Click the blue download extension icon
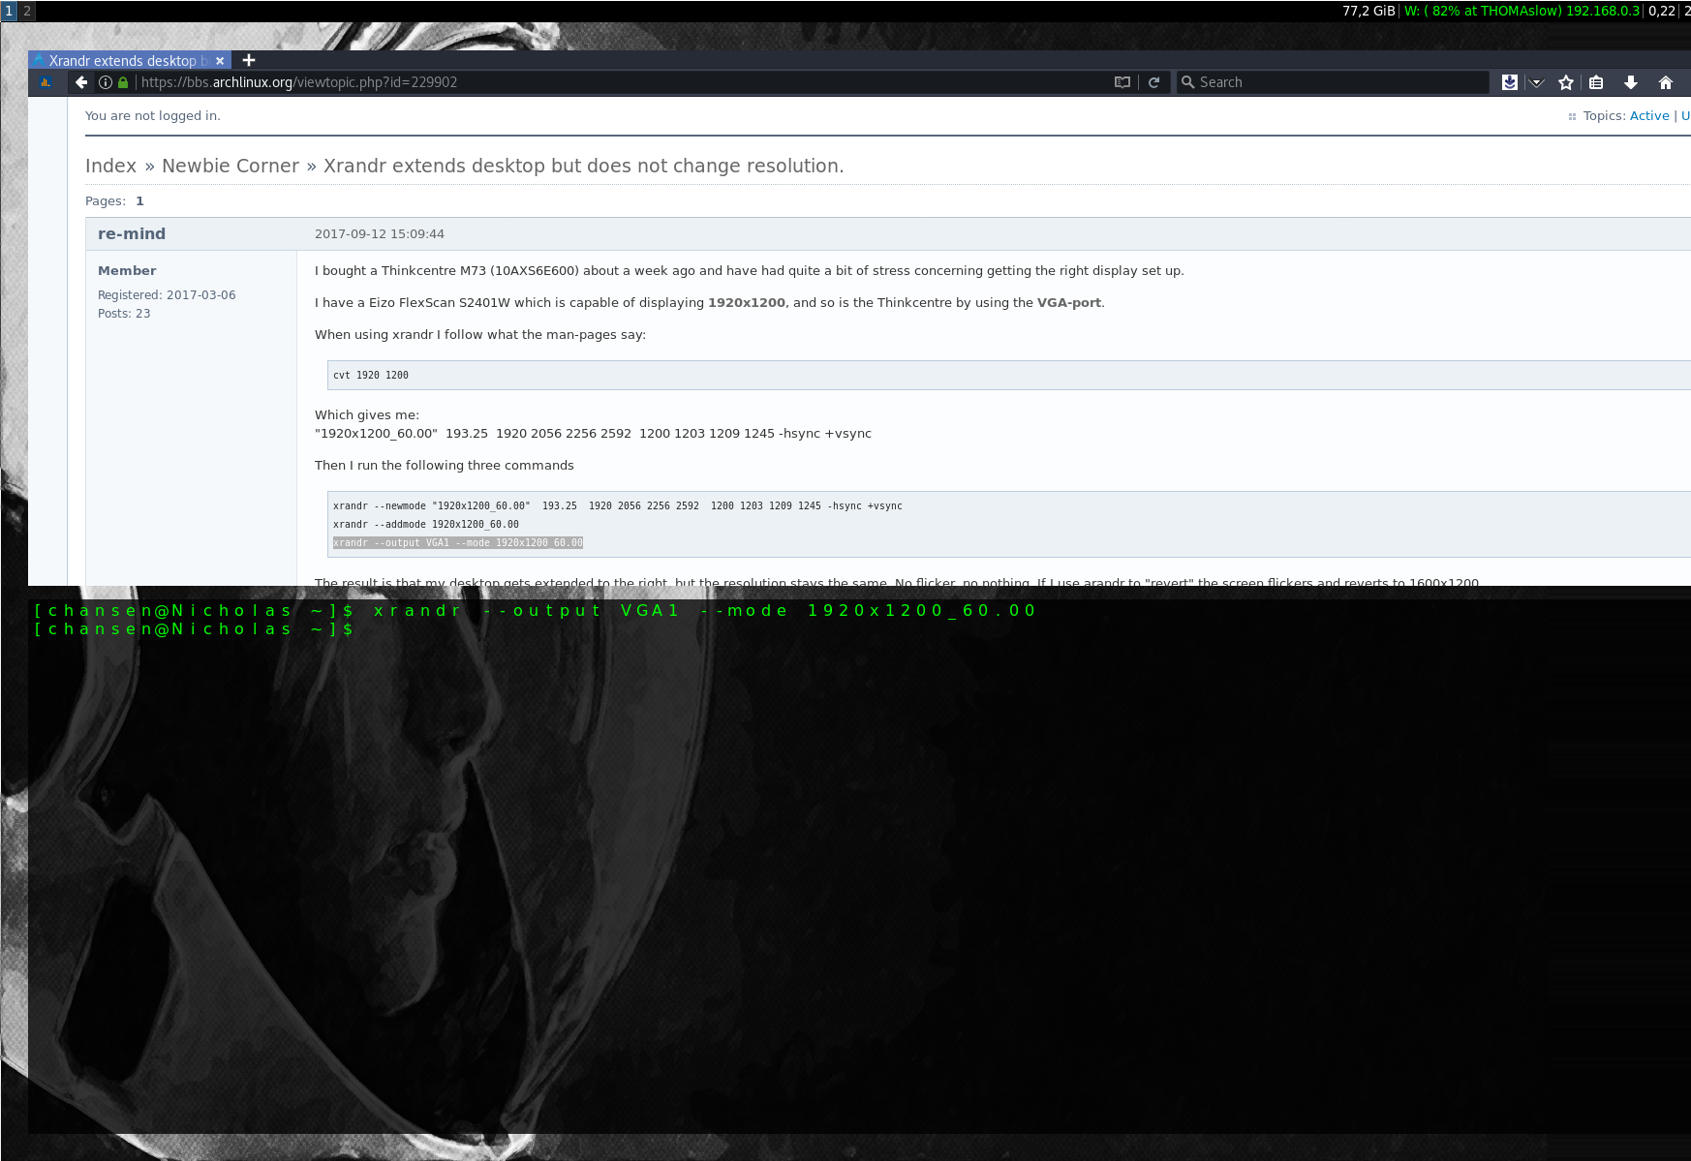1691x1161 pixels. pos(1510,82)
